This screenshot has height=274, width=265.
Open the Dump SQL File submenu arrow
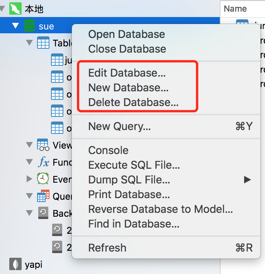click(247, 180)
